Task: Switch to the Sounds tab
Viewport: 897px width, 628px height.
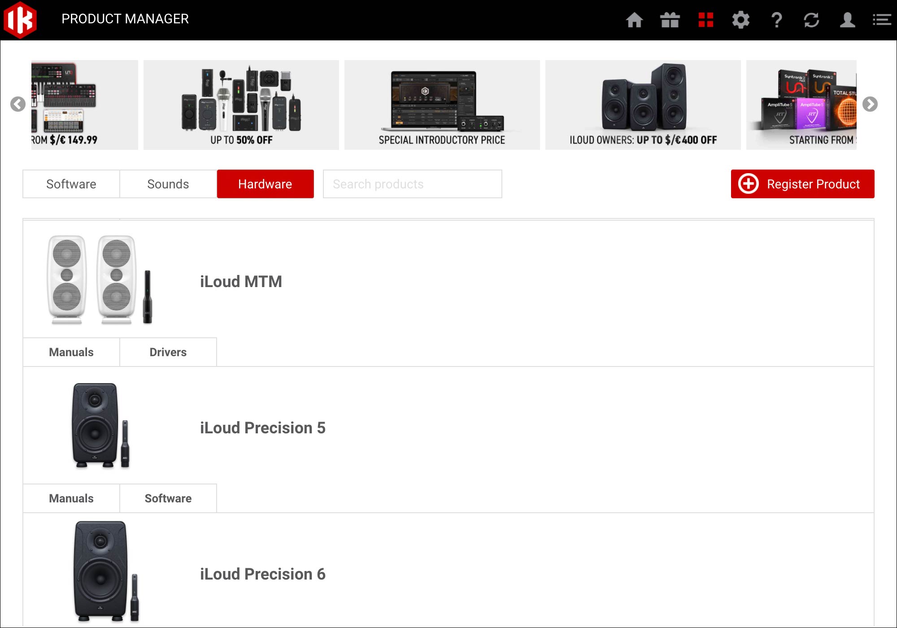Action: coord(168,184)
